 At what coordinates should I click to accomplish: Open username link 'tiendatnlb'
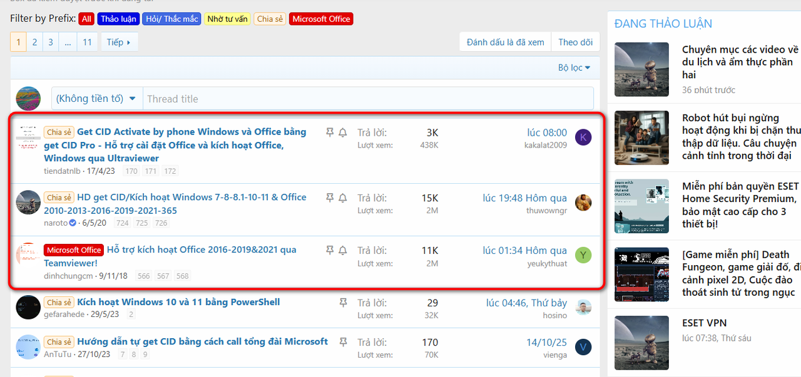[x=62, y=171]
